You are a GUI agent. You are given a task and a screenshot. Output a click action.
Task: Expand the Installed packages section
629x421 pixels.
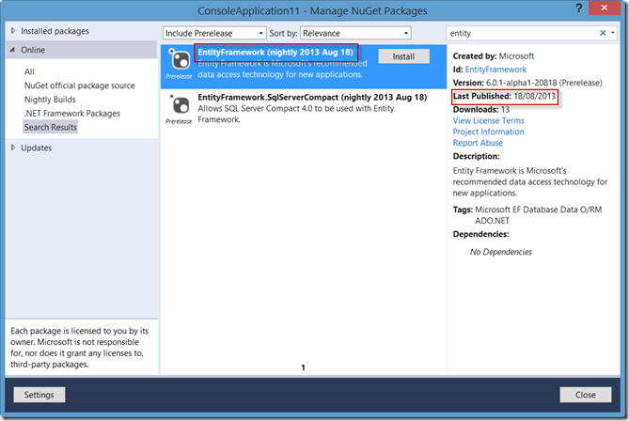click(x=13, y=31)
